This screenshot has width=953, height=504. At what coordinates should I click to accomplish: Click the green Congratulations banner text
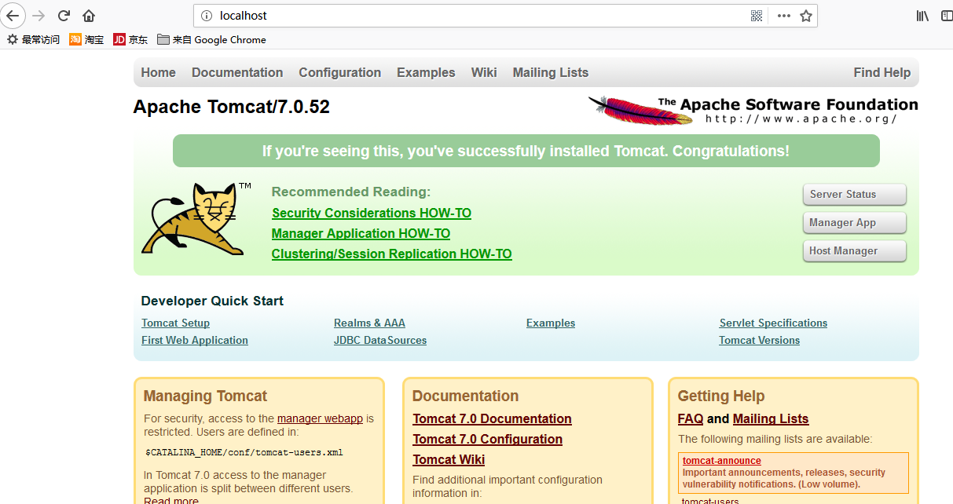tap(526, 151)
